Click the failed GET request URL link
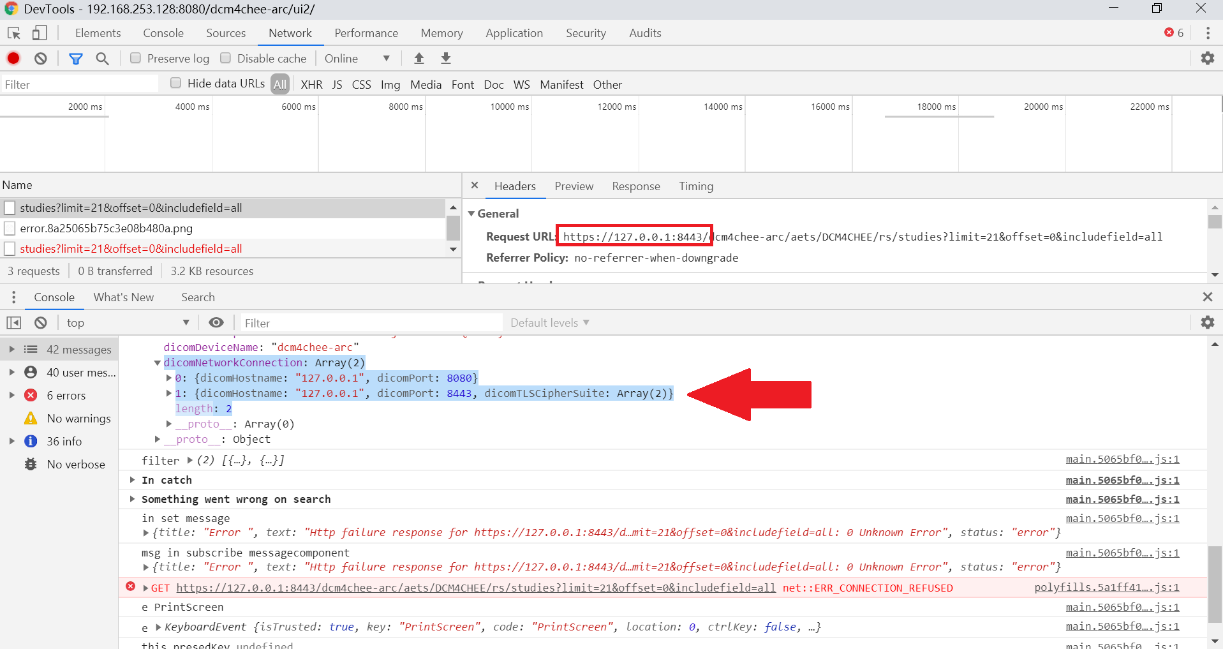This screenshot has height=649, width=1223. tap(475, 588)
